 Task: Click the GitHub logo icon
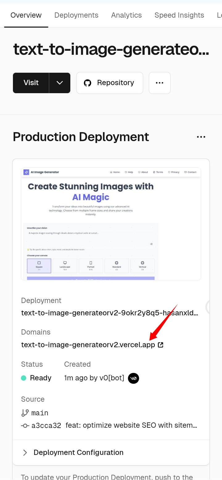[x=88, y=83]
